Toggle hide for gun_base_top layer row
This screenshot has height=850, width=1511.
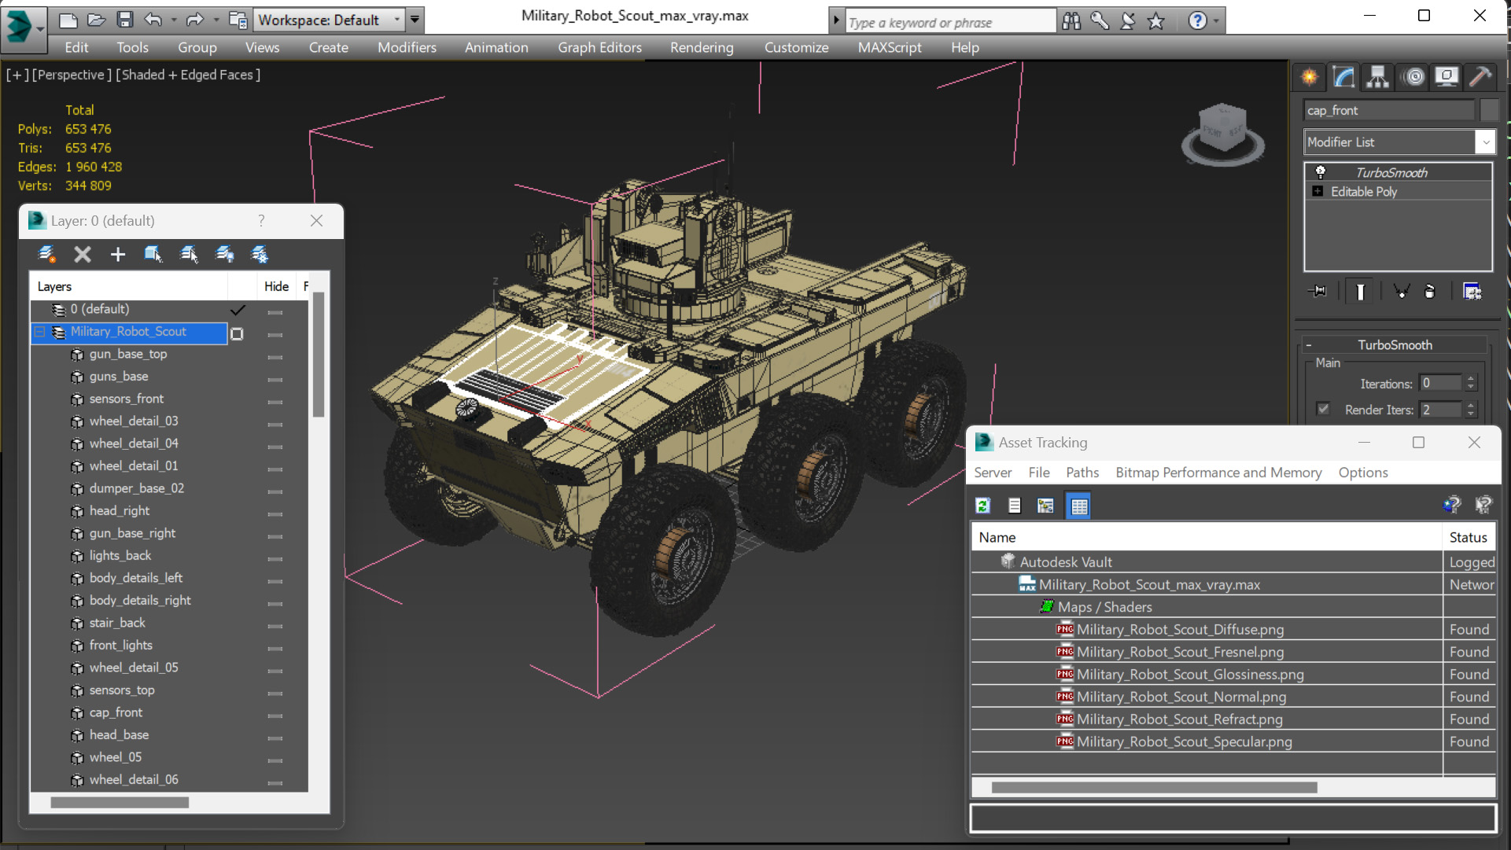(x=275, y=356)
